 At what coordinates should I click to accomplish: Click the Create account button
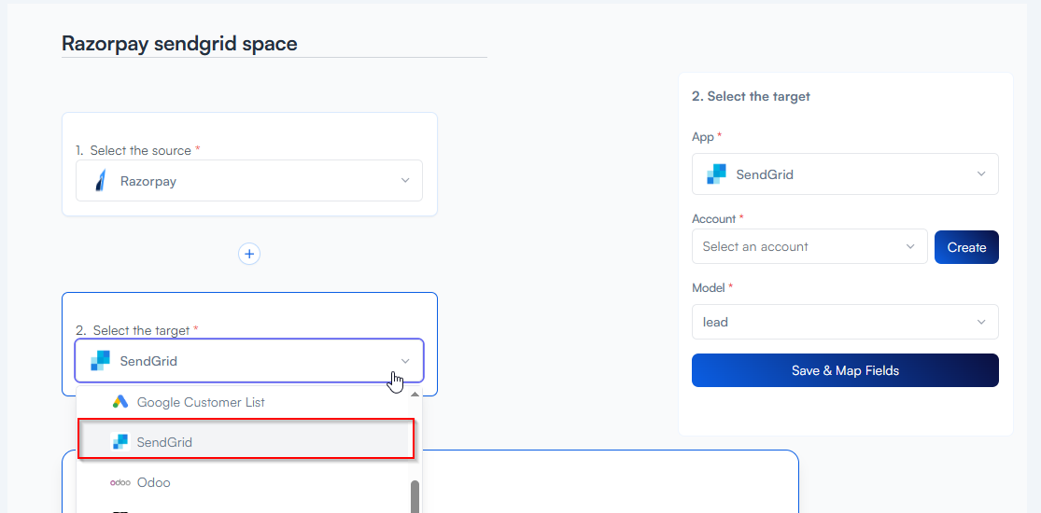(x=966, y=247)
